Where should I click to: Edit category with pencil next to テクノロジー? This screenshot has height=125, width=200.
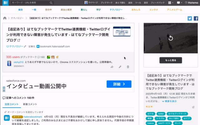25,46
